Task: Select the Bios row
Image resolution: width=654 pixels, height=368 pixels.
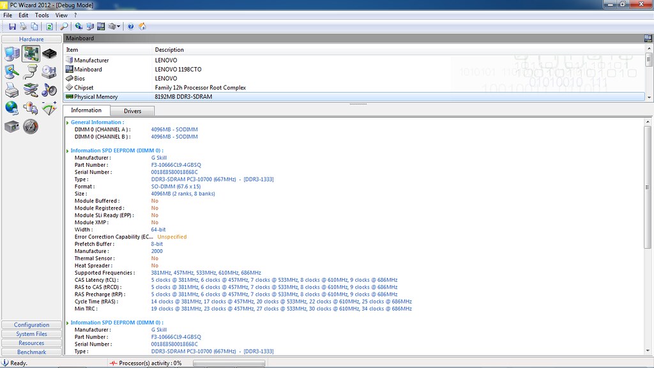Action: click(x=354, y=79)
